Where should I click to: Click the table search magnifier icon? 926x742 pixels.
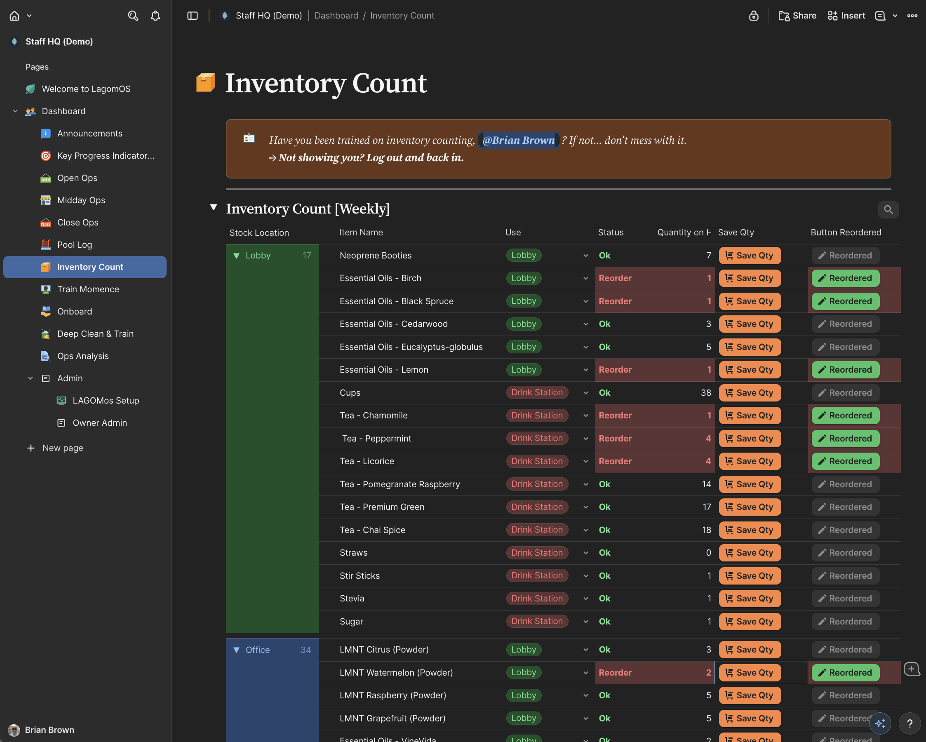coord(888,210)
